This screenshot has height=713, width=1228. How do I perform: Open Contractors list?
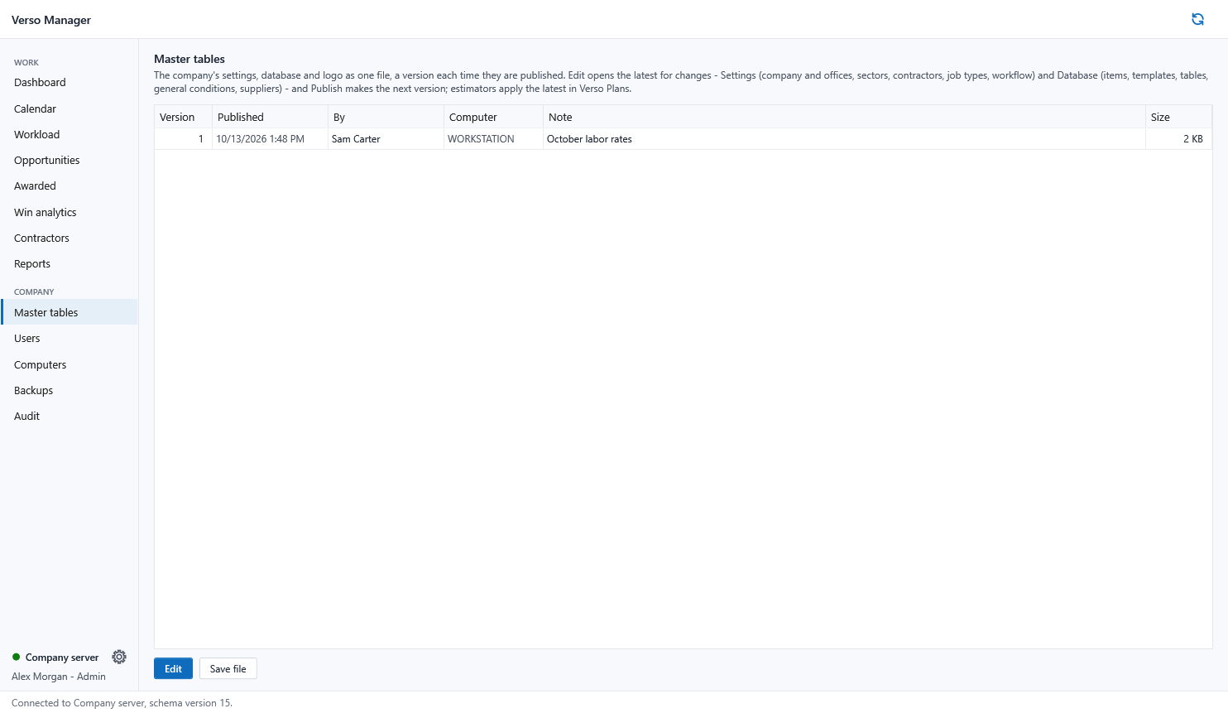point(70,238)
